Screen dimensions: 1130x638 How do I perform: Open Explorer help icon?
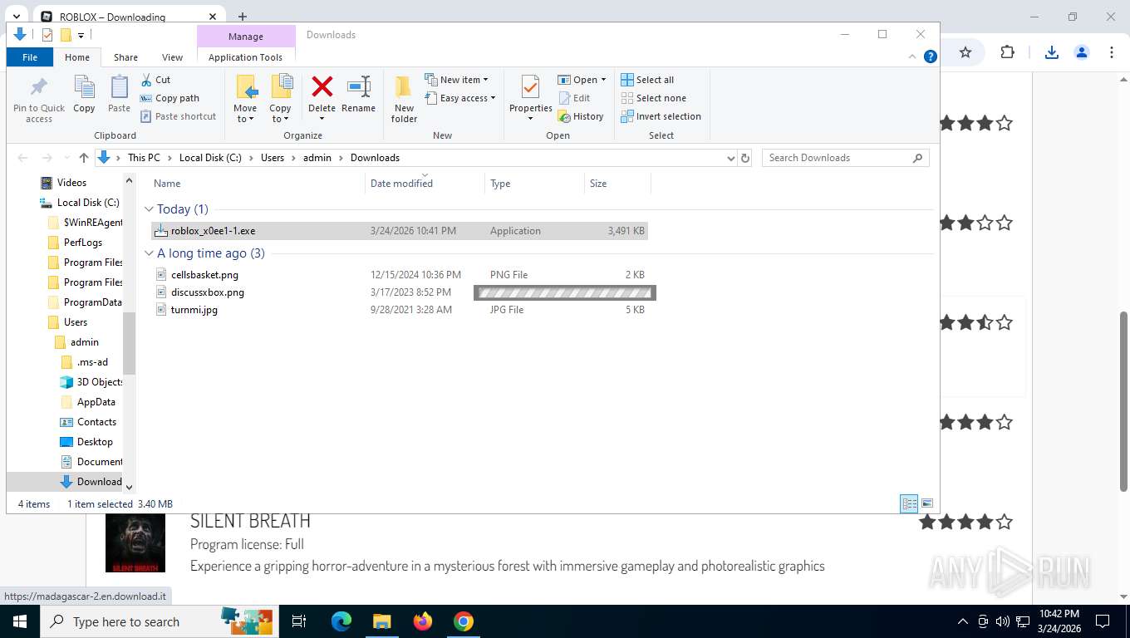coord(931,56)
